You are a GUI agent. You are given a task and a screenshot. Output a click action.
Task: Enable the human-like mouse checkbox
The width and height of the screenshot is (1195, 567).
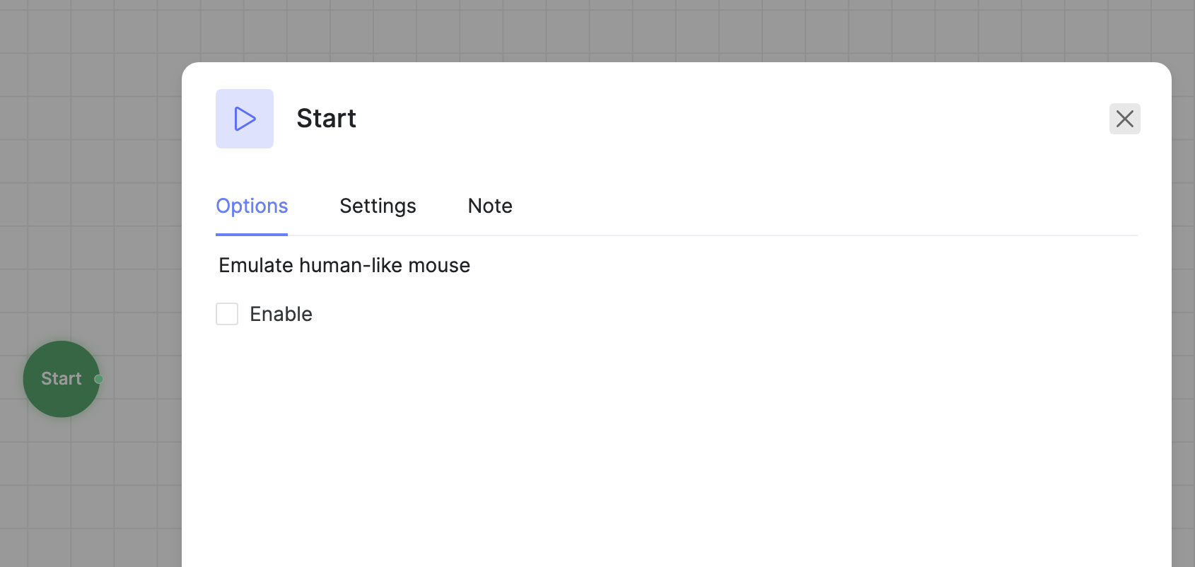[227, 314]
